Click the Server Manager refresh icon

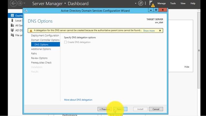click(141, 3)
